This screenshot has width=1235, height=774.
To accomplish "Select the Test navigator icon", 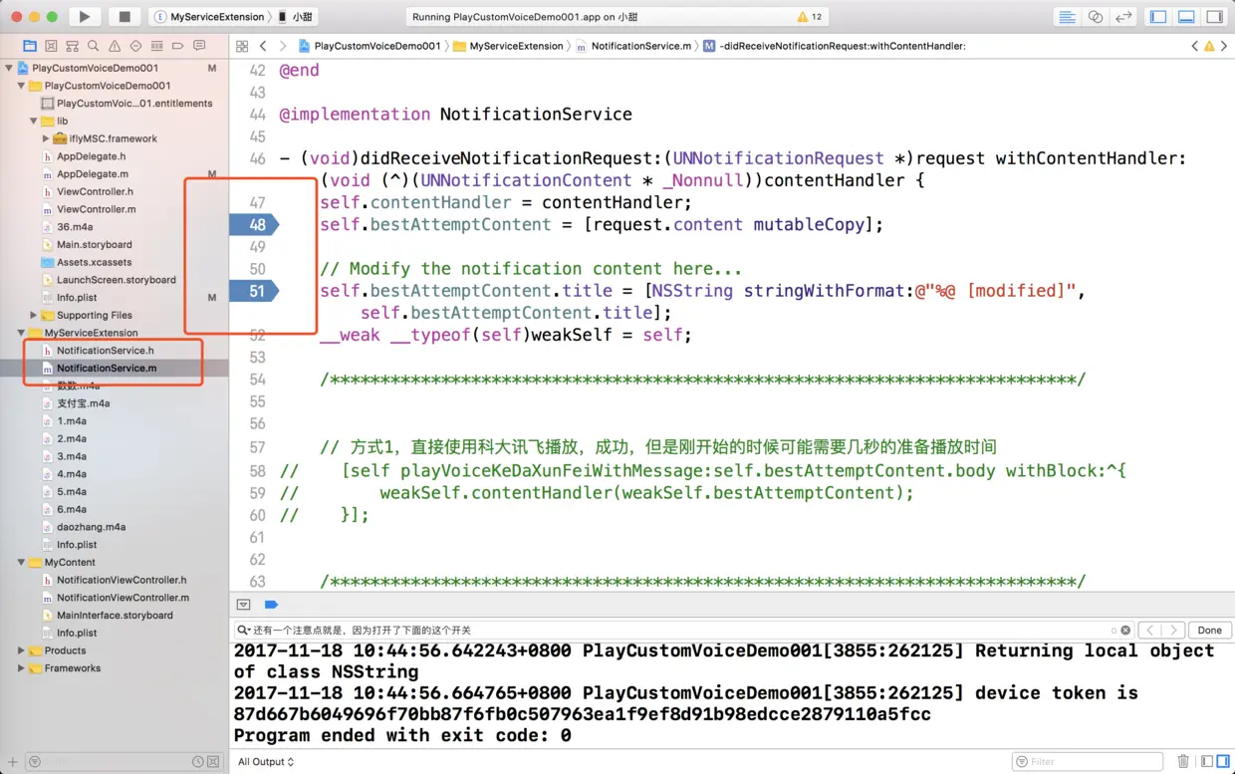I will (135, 46).
